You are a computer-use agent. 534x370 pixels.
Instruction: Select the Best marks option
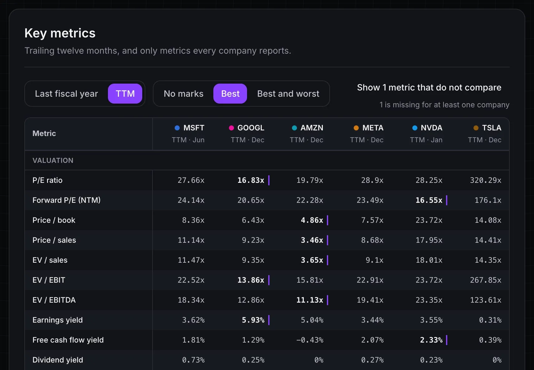230,94
